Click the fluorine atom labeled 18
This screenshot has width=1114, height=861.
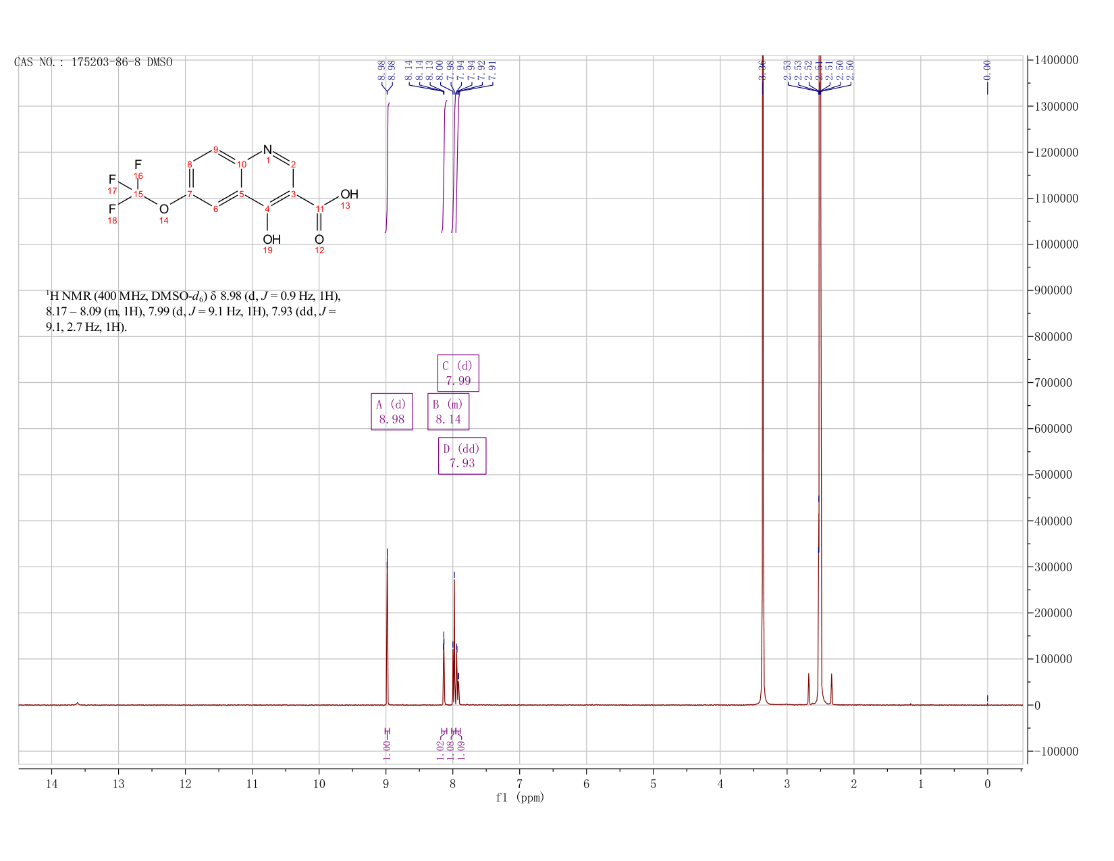(x=112, y=209)
